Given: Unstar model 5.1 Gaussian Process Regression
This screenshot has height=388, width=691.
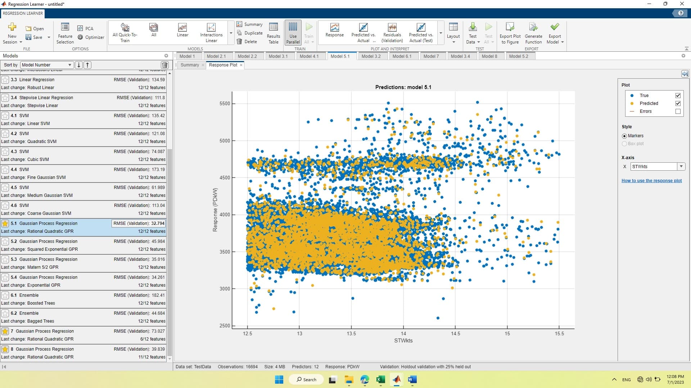Looking at the screenshot, I should pyautogui.click(x=5, y=223).
